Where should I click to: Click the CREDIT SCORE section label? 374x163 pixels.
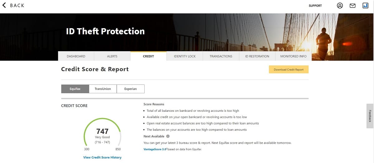[74, 106]
